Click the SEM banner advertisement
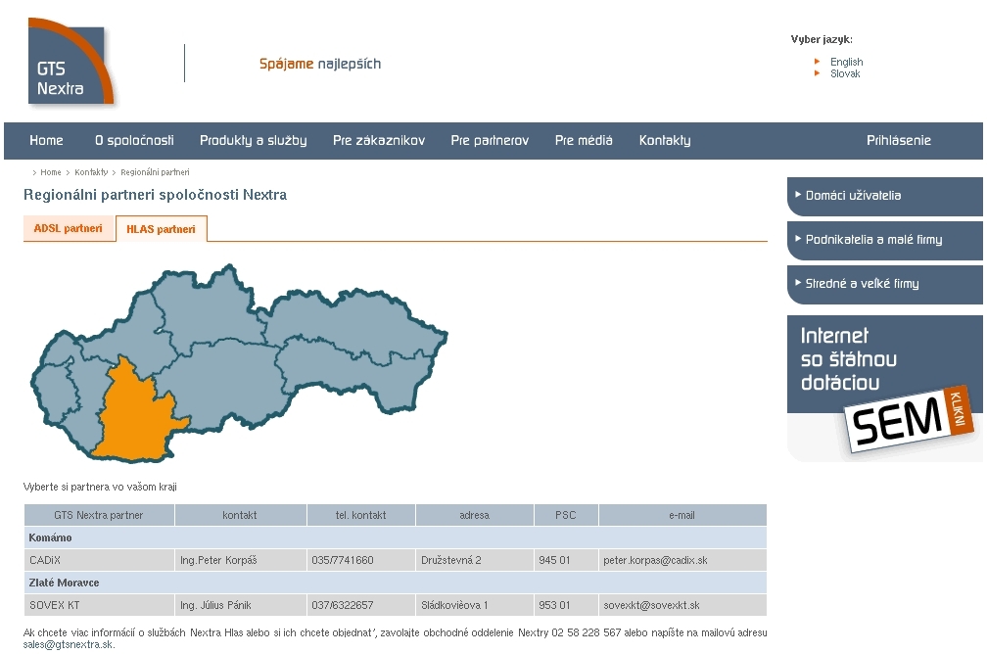987x654 pixels. click(884, 388)
